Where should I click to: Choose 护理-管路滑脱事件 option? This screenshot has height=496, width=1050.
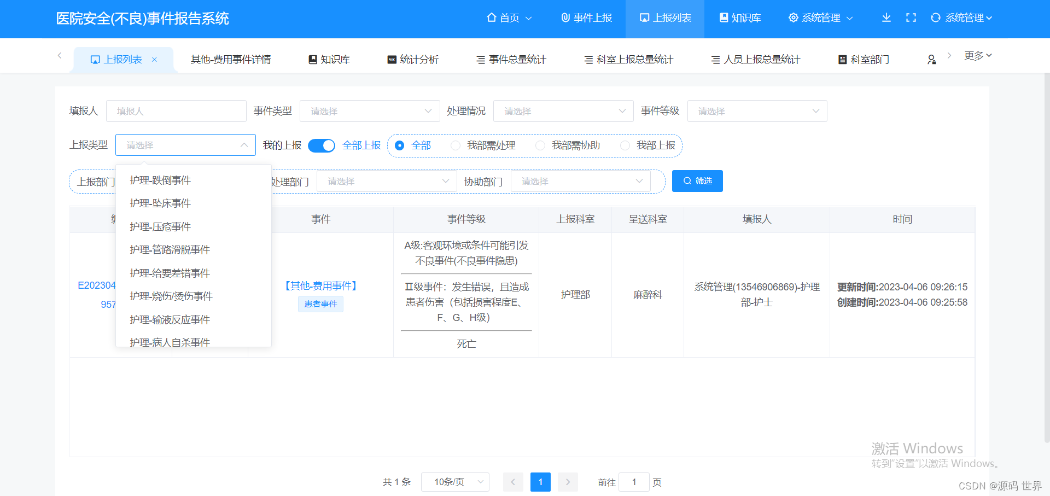click(x=194, y=249)
